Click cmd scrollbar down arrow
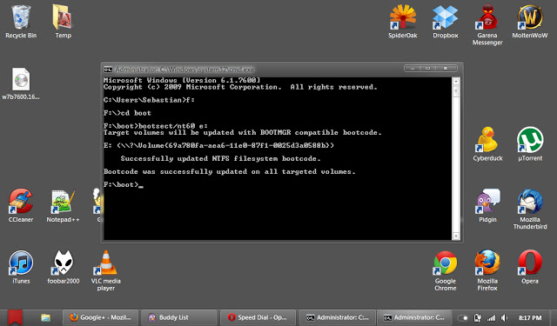 [x=456, y=236]
